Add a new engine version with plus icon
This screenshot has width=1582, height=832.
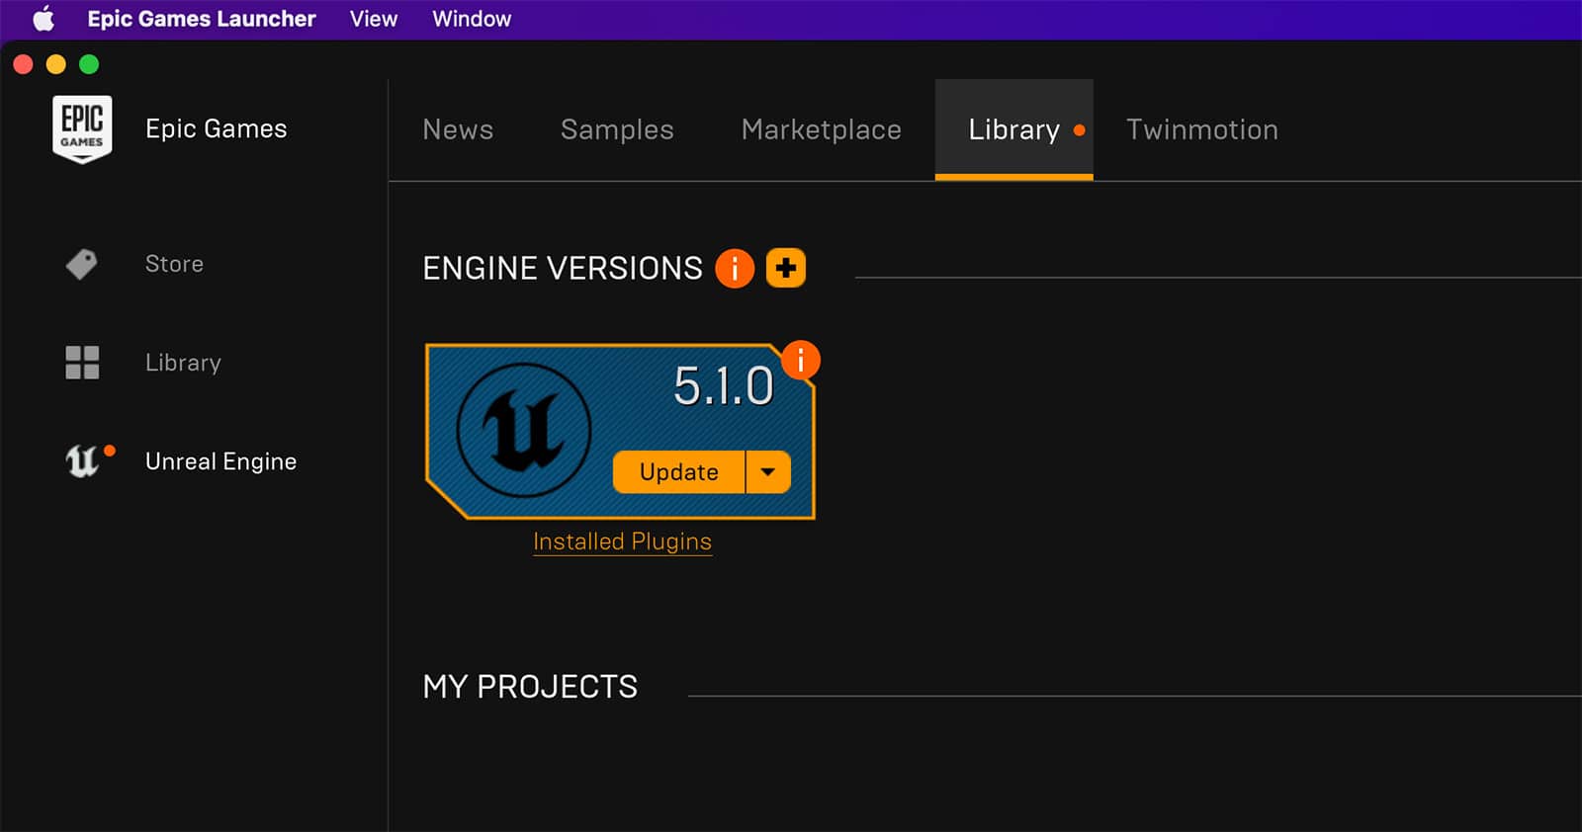click(786, 268)
